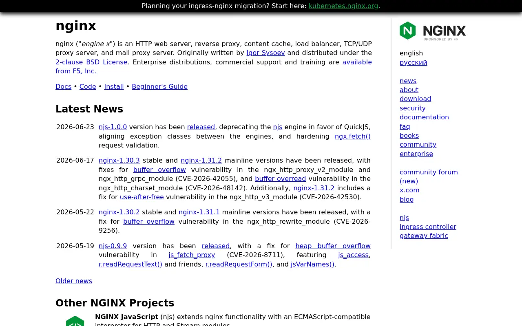Screen dimensions: 522x326
Task: Go to enterprise in the sidebar
Action: [x=416, y=154]
